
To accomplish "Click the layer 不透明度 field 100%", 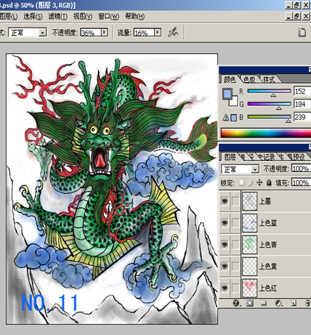I will [301, 169].
